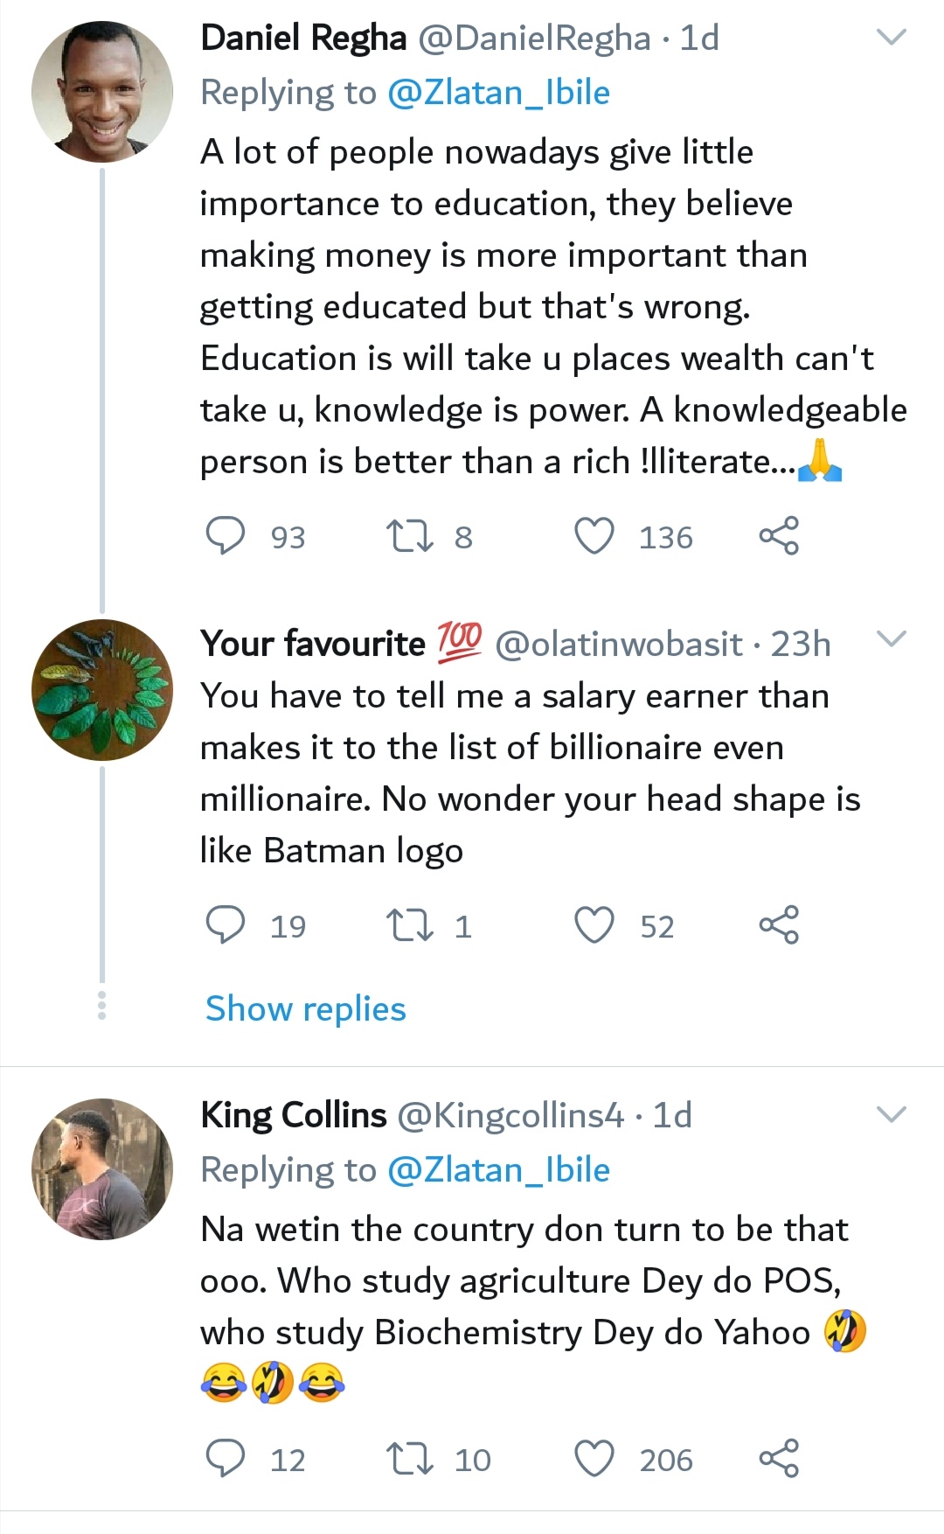Reply to Daniel Regha's tweet
944x1534 pixels.
(225, 535)
